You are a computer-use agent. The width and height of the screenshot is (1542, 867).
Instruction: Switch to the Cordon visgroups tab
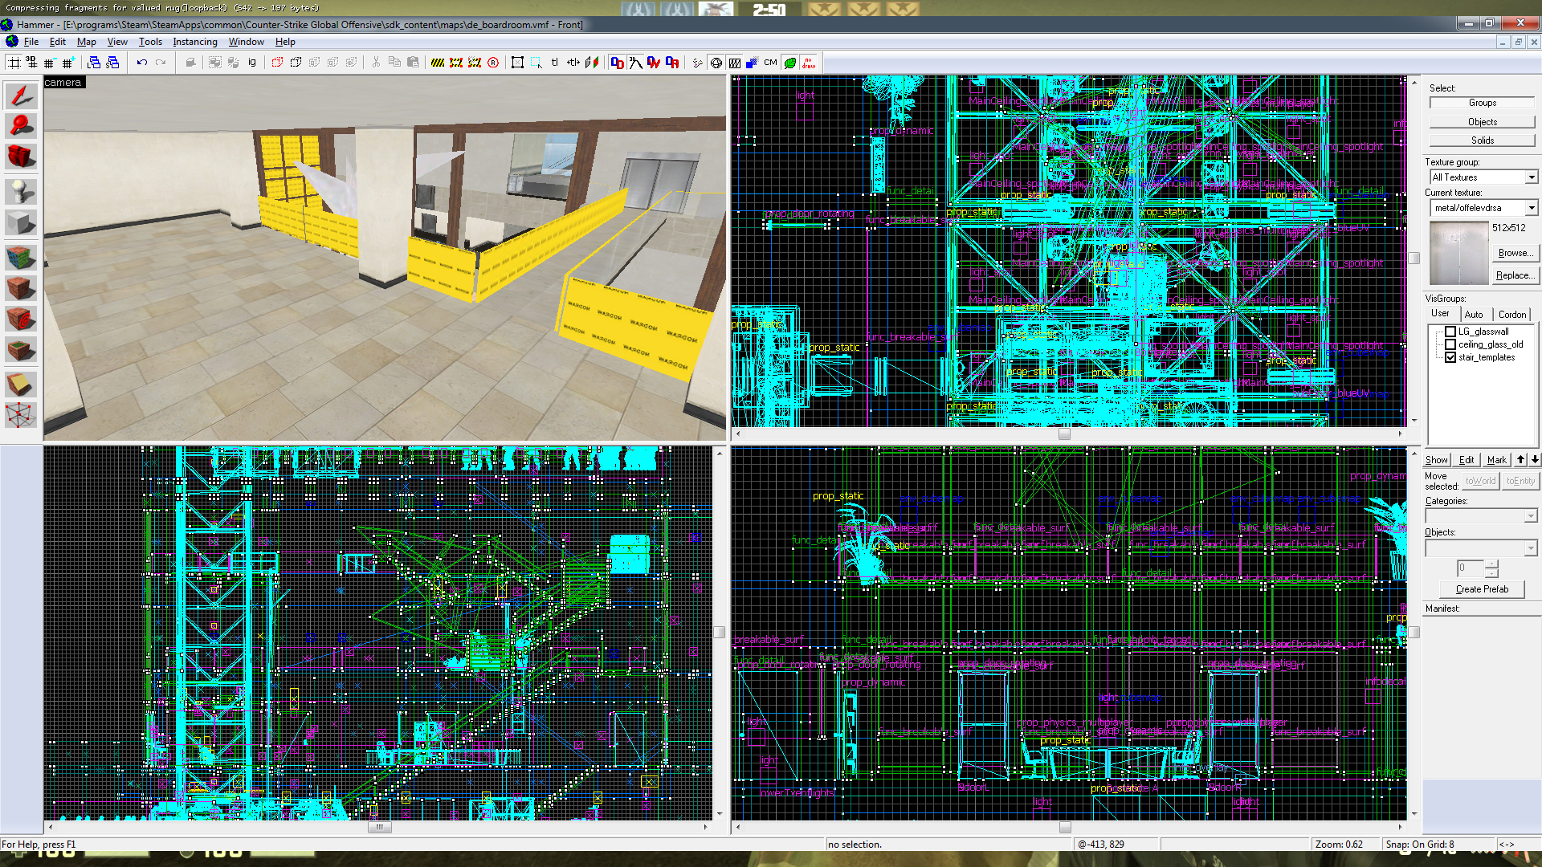click(1511, 314)
